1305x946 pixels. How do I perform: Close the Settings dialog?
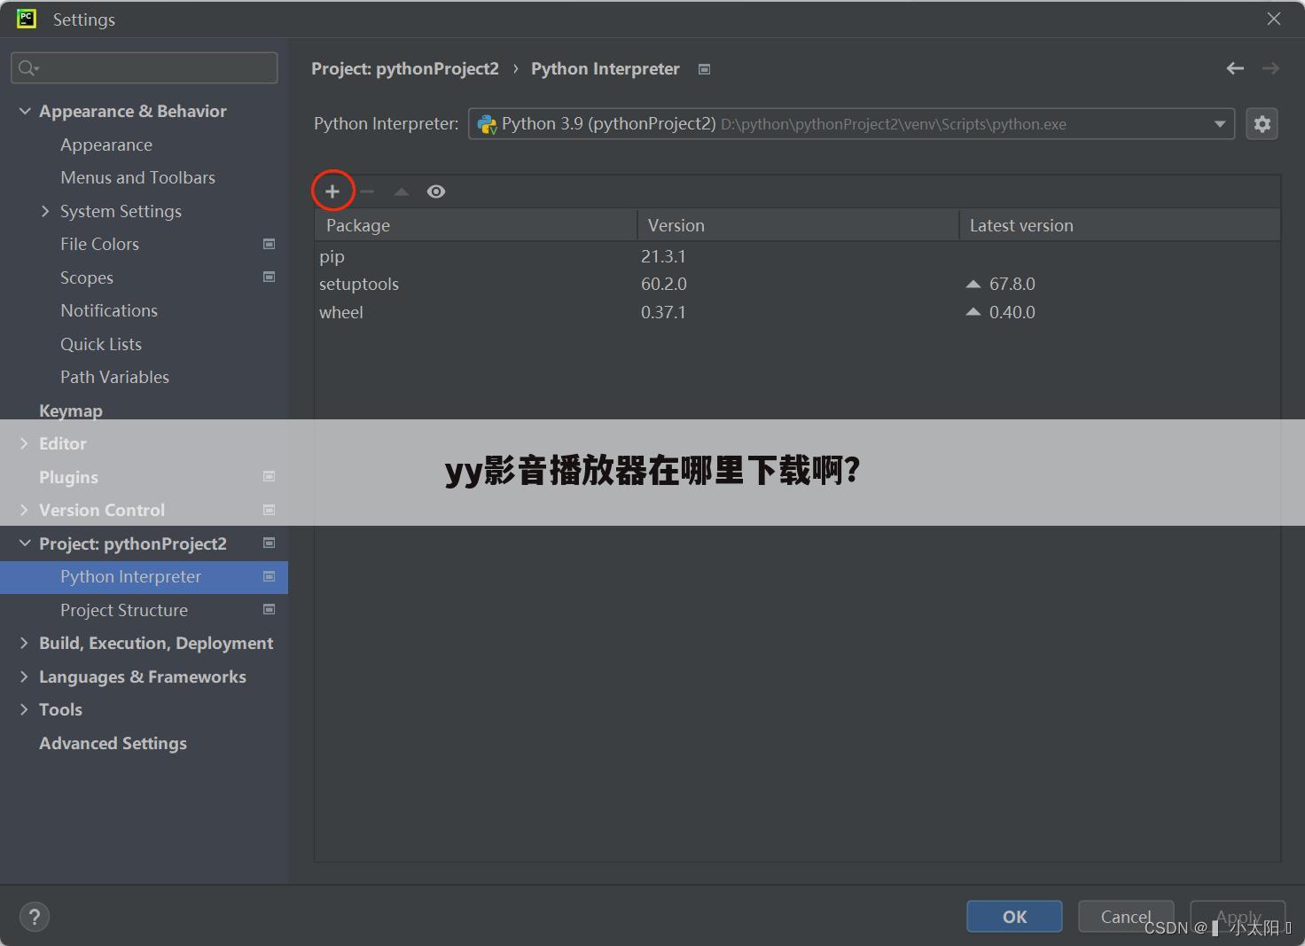pos(1274,19)
